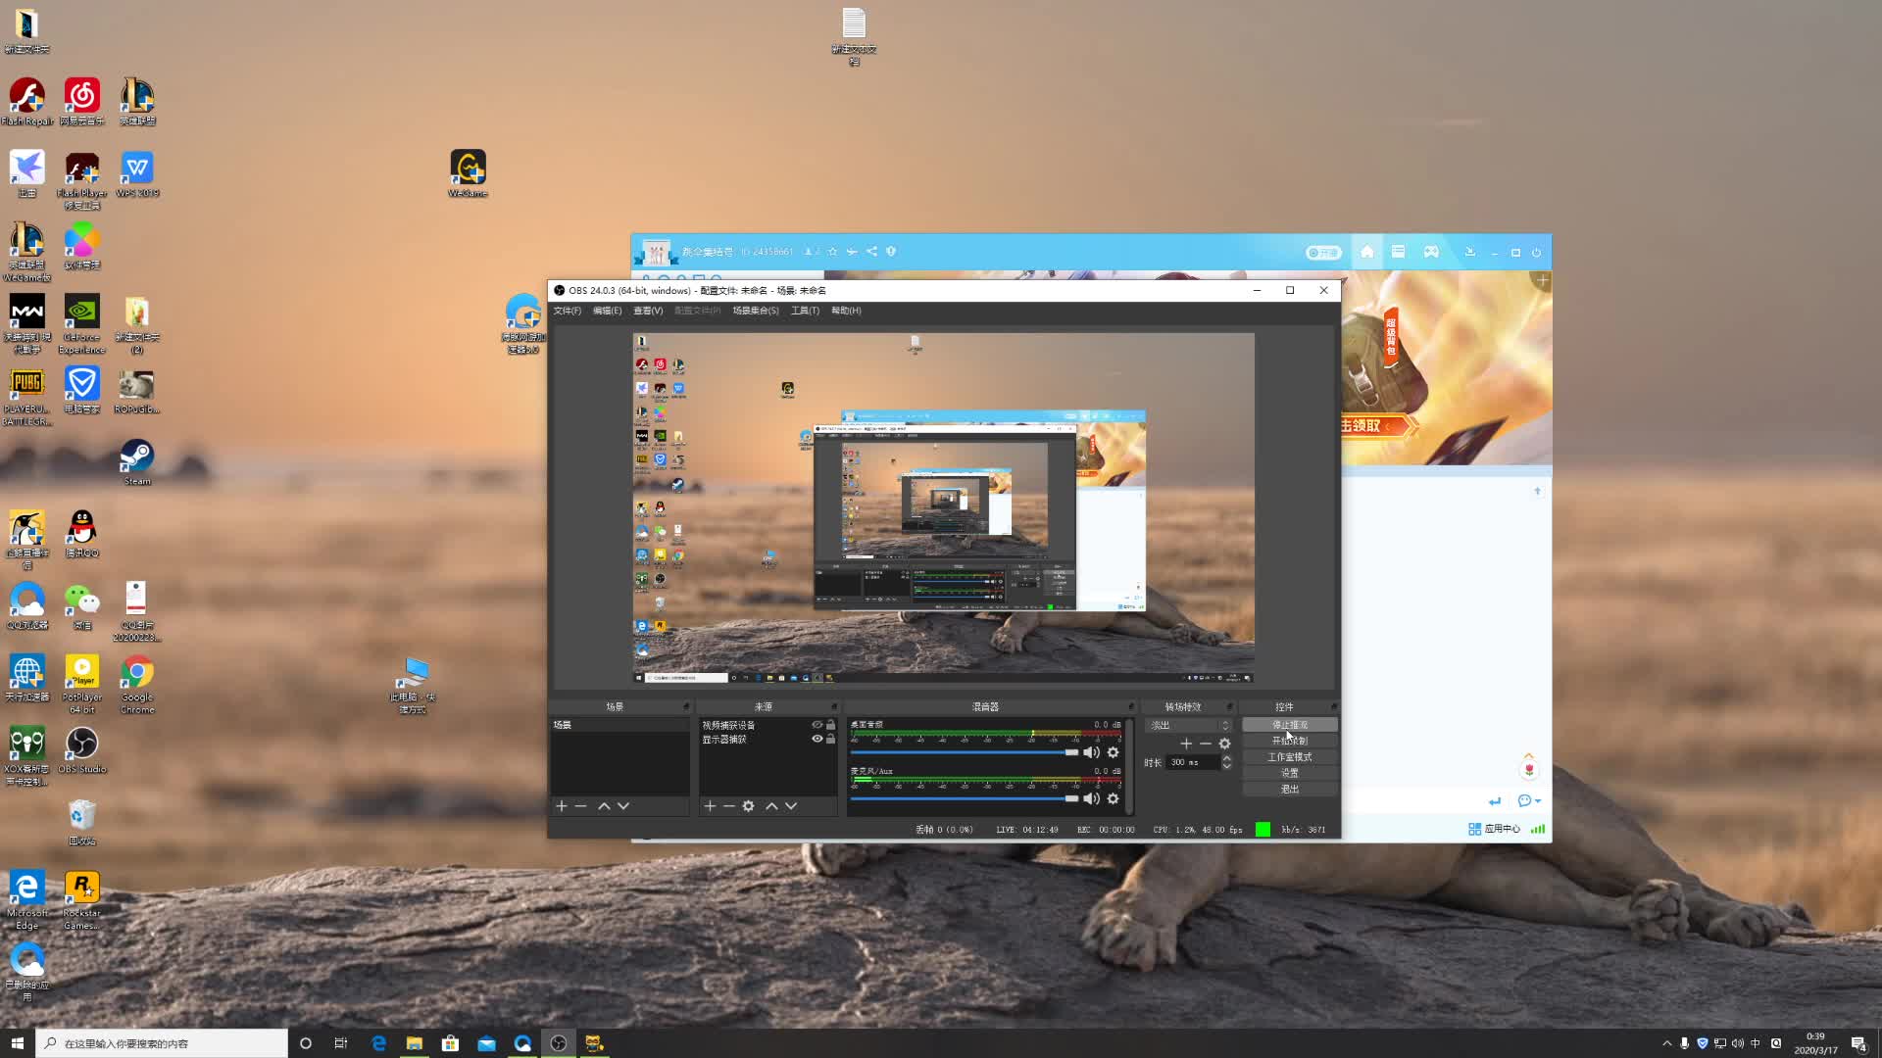Viewport: 1882px width, 1058px height.
Task: Click the 开始录制 button
Action: pyautogui.click(x=1289, y=741)
